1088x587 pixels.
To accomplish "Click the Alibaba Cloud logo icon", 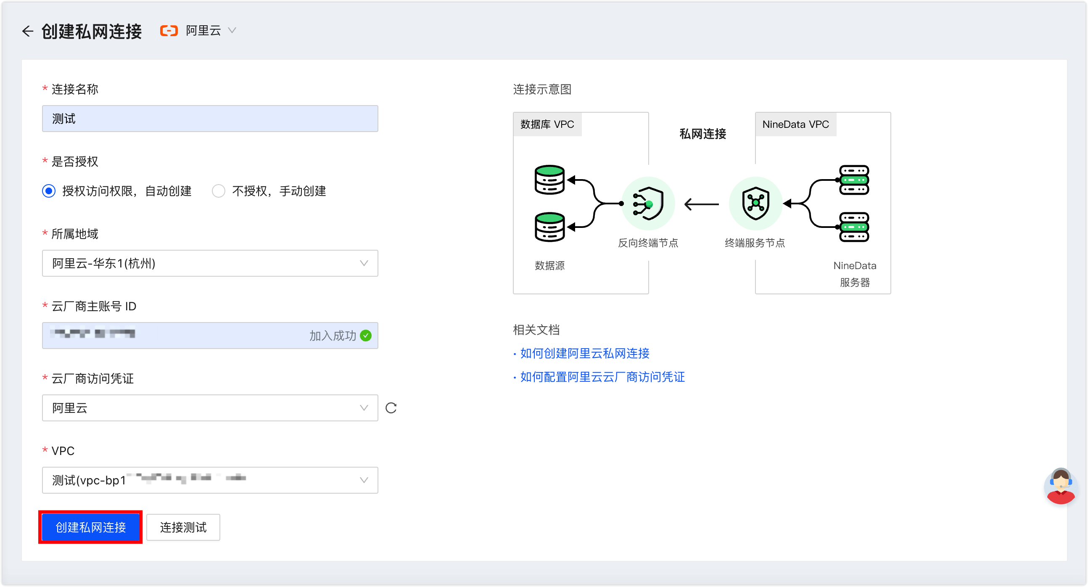I will click(169, 31).
